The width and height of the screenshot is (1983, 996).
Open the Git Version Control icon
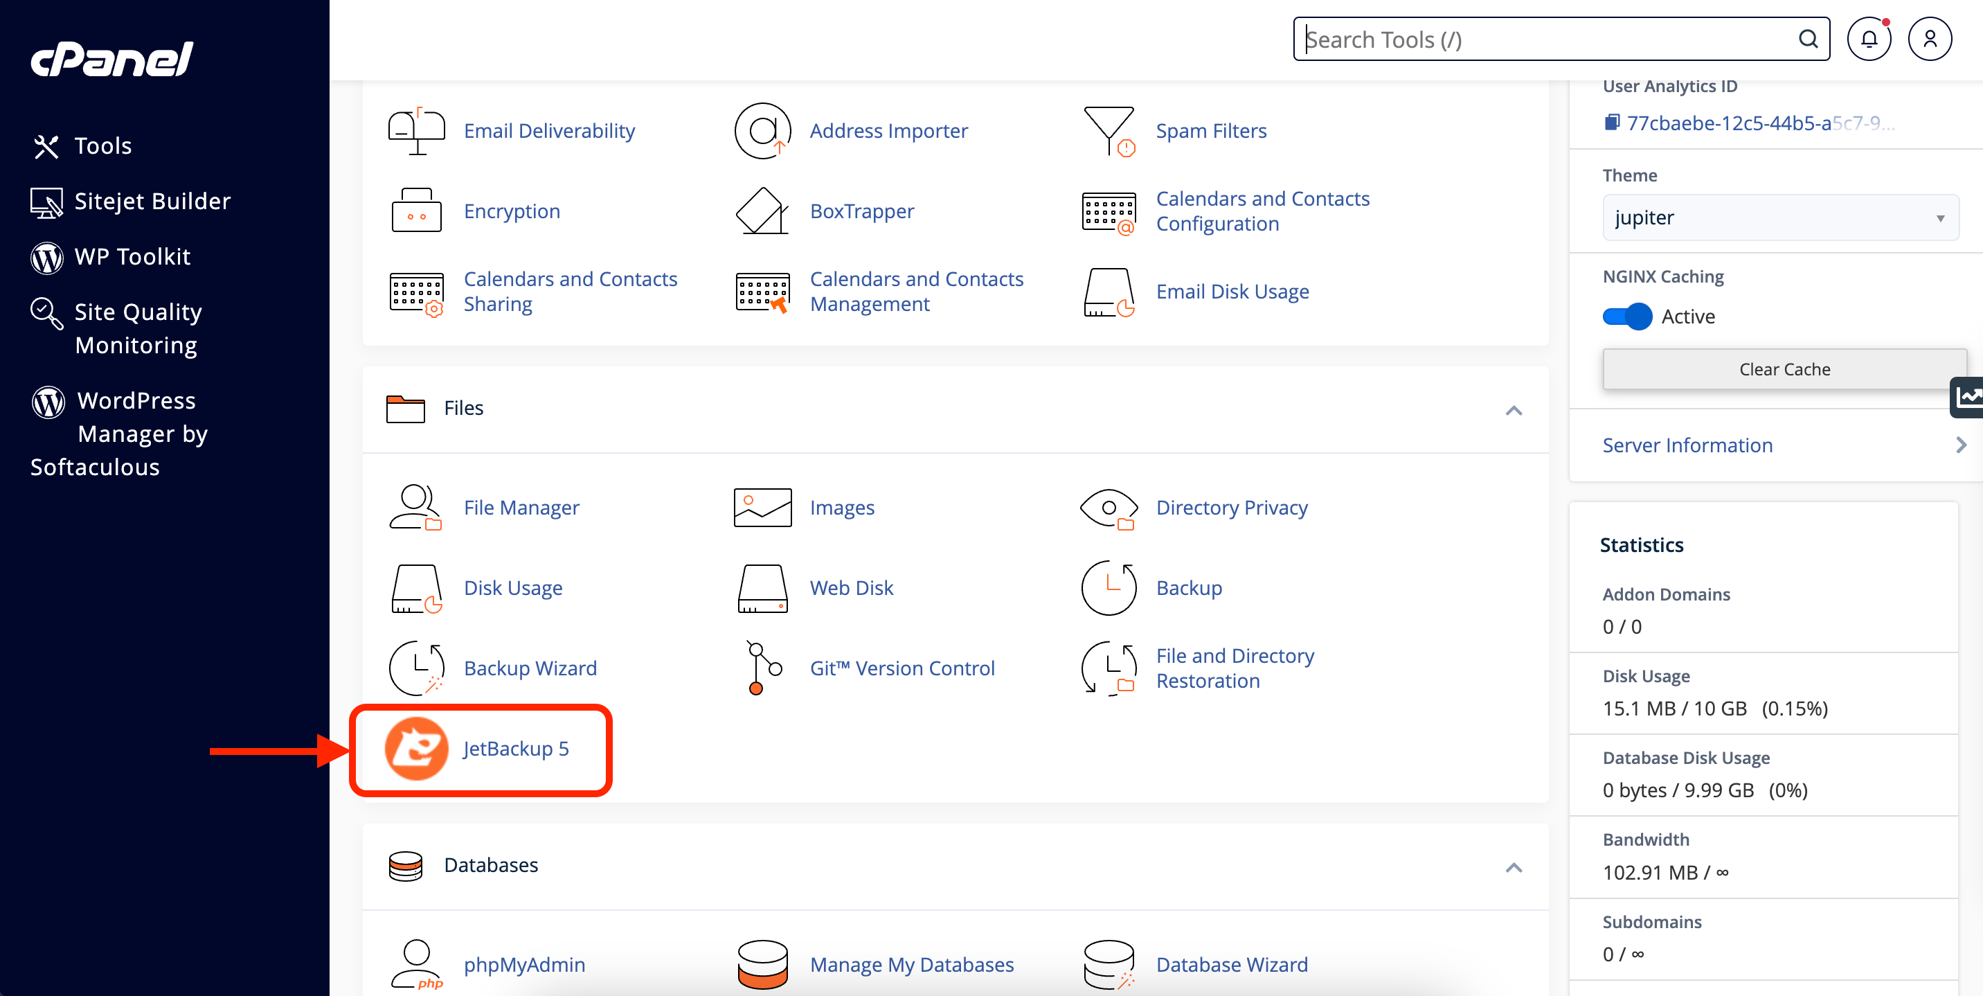pyautogui.click(x=764, y=668)
